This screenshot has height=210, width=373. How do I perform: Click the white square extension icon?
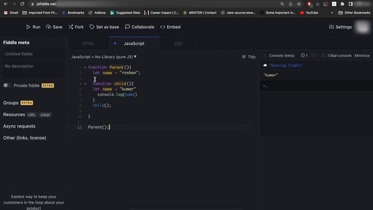[334, 4]
